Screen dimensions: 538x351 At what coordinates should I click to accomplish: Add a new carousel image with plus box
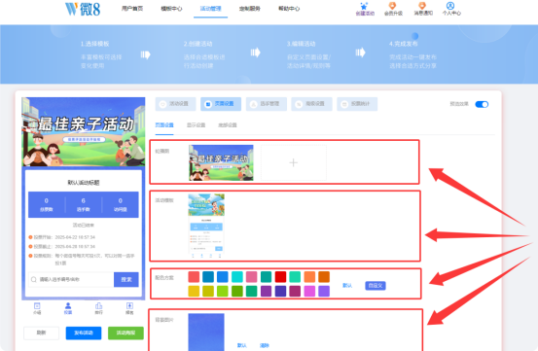(294, 162)
